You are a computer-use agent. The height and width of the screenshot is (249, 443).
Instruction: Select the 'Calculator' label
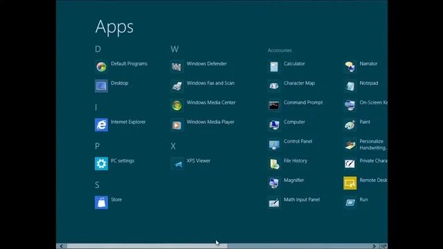click(294, 64)
